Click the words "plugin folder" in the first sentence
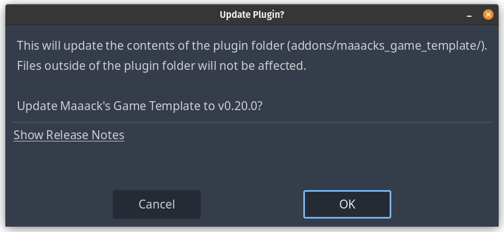504x232 pixels. [248, 46]
